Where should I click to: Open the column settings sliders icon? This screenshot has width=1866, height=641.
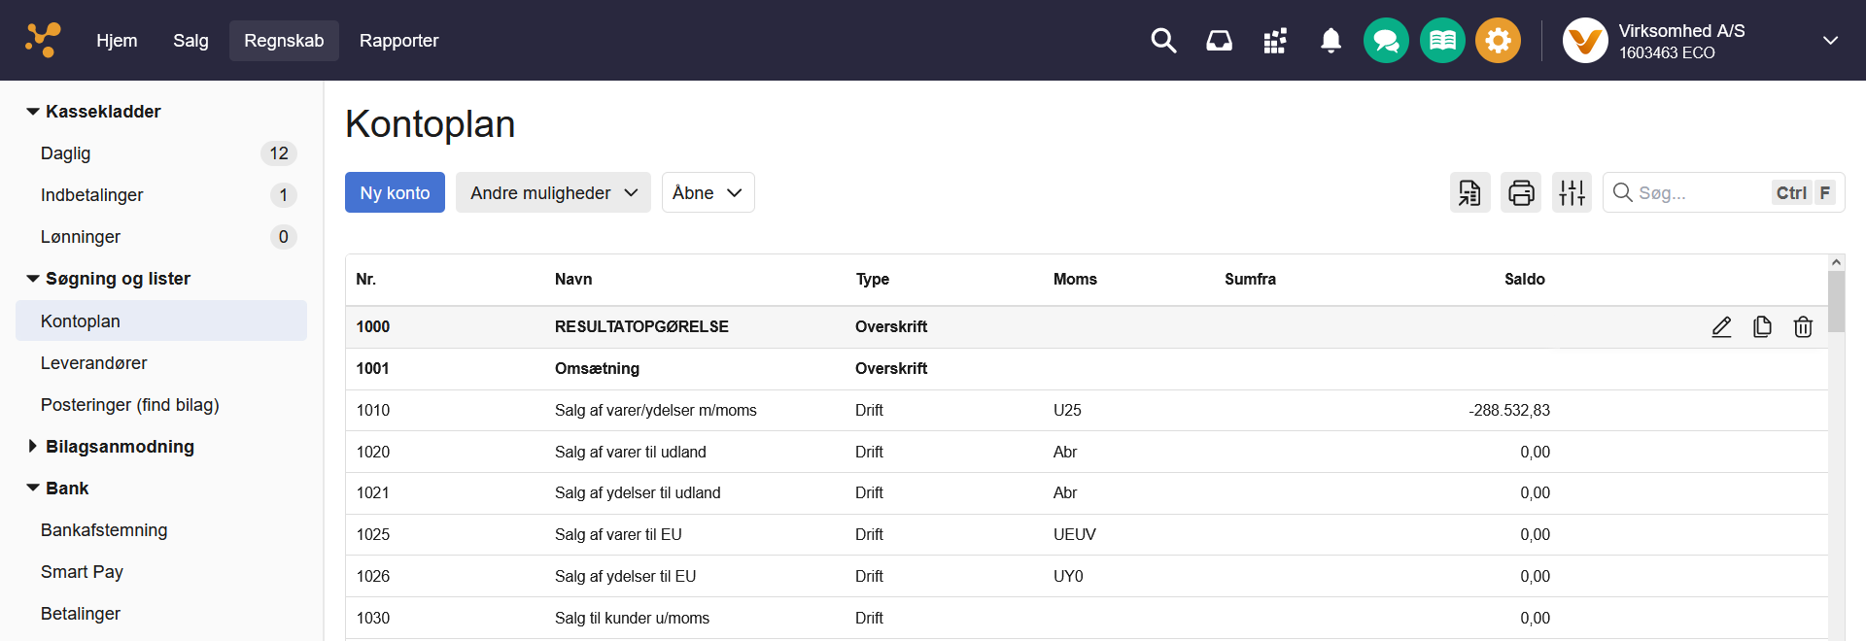pos(1572,192)
